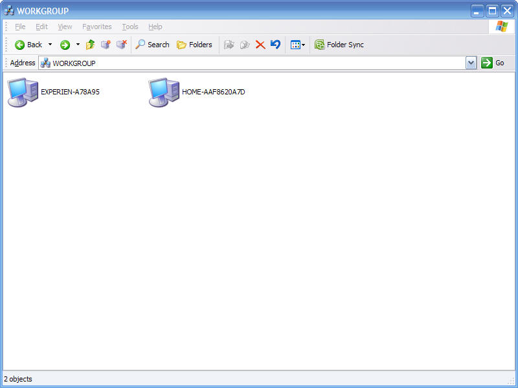Click the blue Undo arrow icon
518x388 pixels.
point(276,45)
